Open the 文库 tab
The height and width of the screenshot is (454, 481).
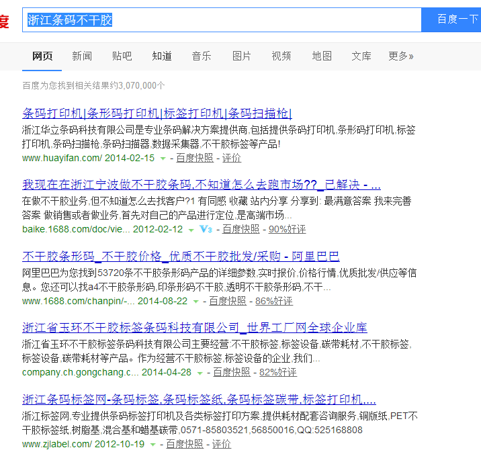coord(361,56)
